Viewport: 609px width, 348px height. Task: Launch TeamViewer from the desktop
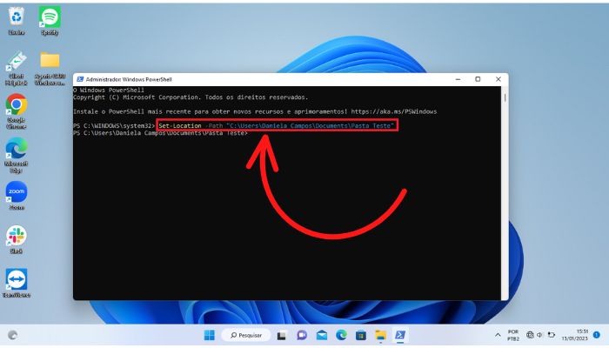point(17,279)
